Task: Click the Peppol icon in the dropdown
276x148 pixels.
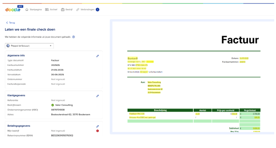Action: coord(8,46)
